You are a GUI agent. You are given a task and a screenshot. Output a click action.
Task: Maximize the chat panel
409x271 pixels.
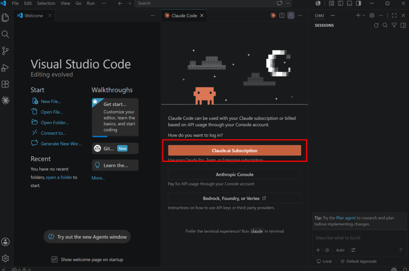[x=394, y=16]
